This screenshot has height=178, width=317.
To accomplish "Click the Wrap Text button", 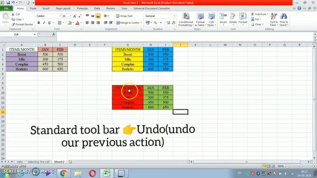I will pyautogui.click(x=124, y=16).
